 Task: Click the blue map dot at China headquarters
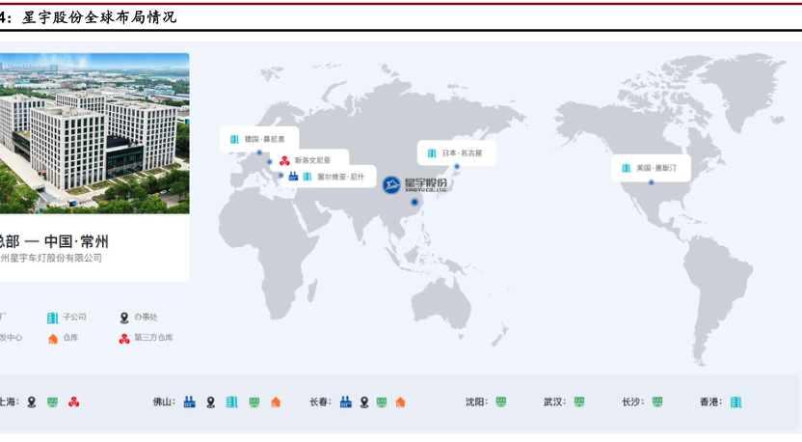415,203
